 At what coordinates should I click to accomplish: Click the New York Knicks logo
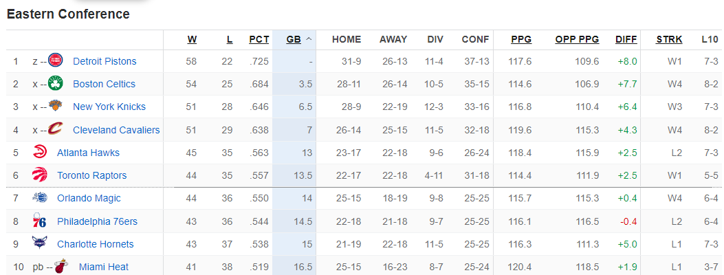point(56,107)
